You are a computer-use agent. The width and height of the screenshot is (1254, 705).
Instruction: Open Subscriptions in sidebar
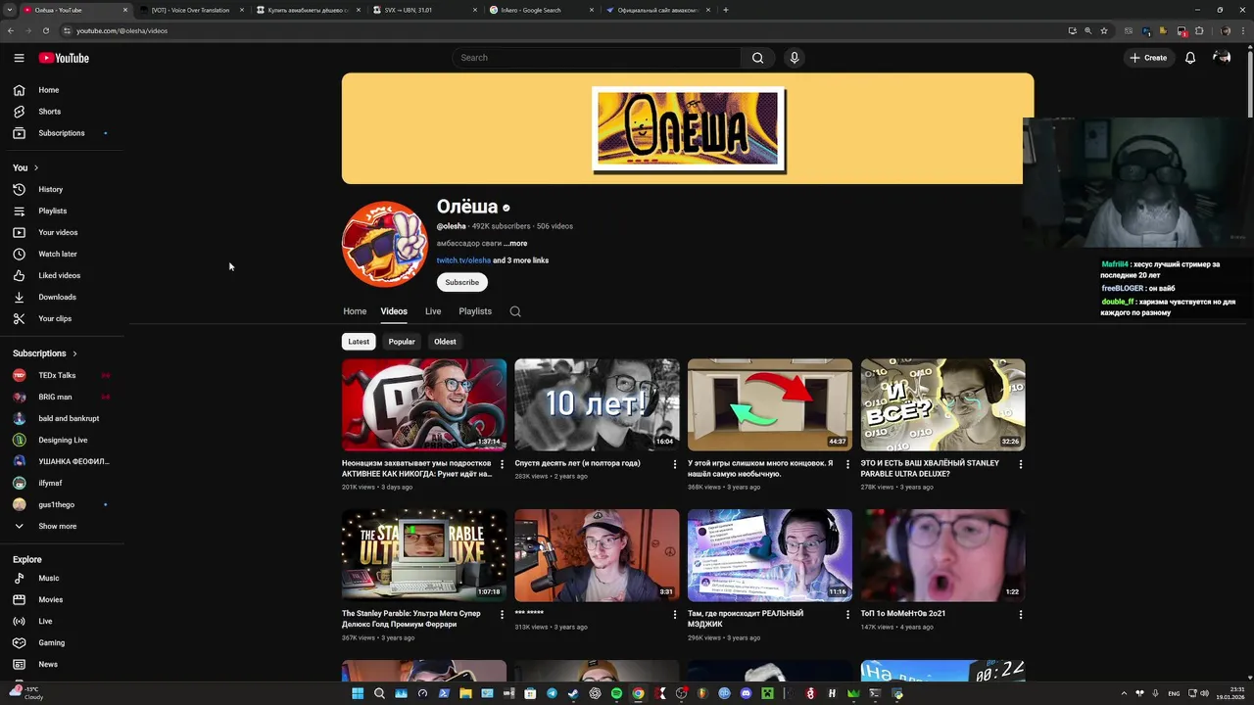tap(63, 133)
